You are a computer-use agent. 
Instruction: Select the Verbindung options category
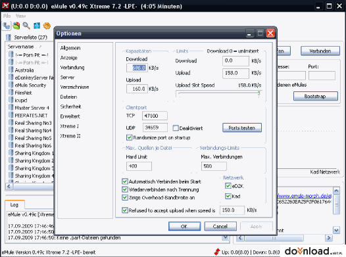pyautogui.click(x=72, y=68)
